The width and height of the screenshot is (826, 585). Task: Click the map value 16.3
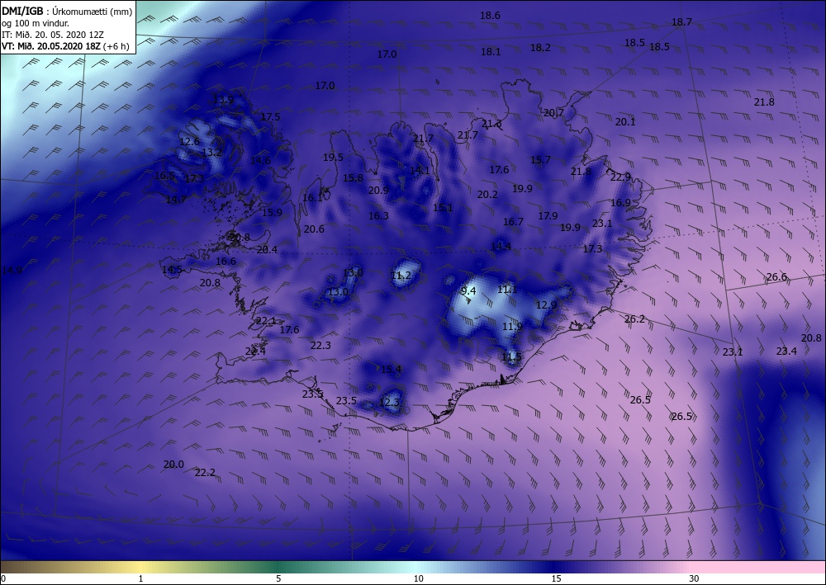(x=378, y=215)
